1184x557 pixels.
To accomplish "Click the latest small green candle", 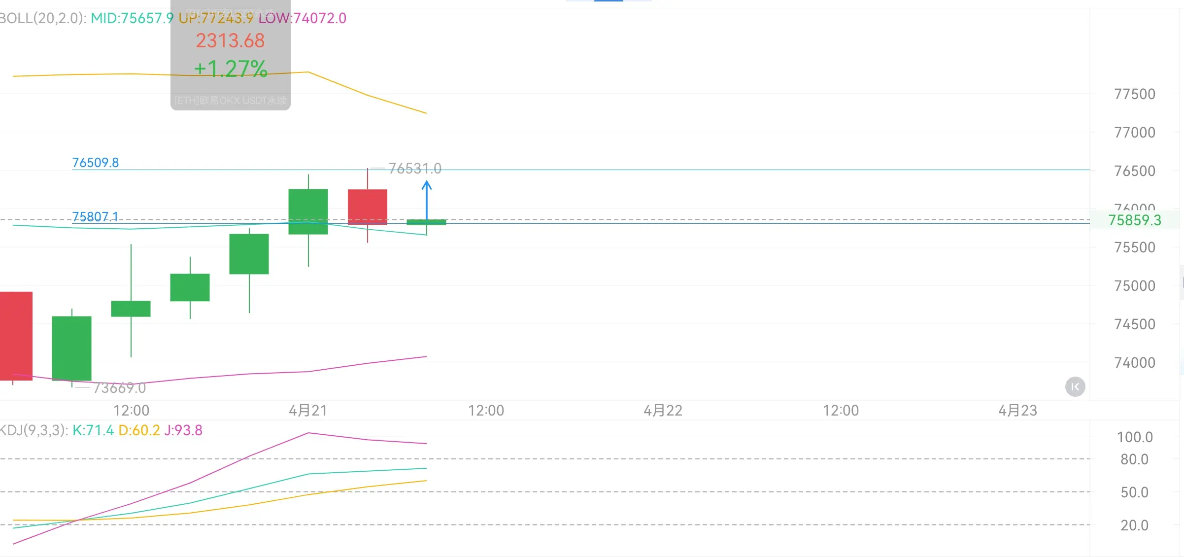I will 427,222.
